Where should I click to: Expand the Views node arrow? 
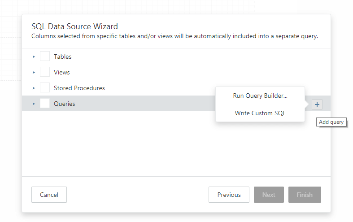pos(34,72)
